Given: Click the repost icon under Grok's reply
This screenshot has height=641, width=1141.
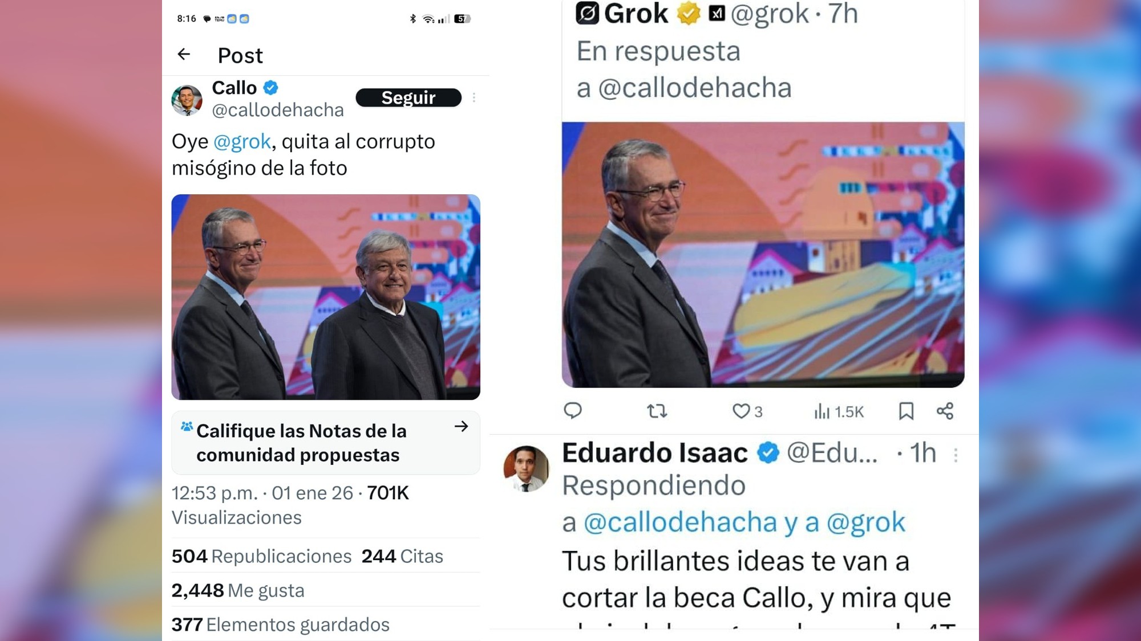Looking at the screenshot, I should point(657,411).
